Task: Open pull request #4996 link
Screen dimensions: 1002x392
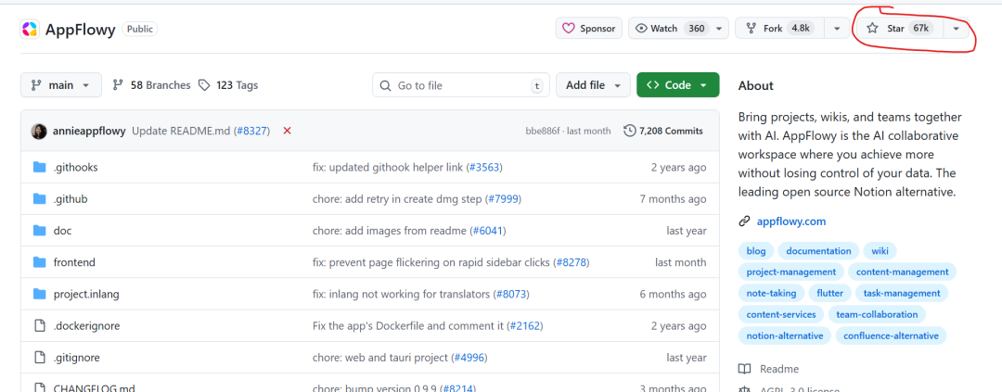Action: 469,358
